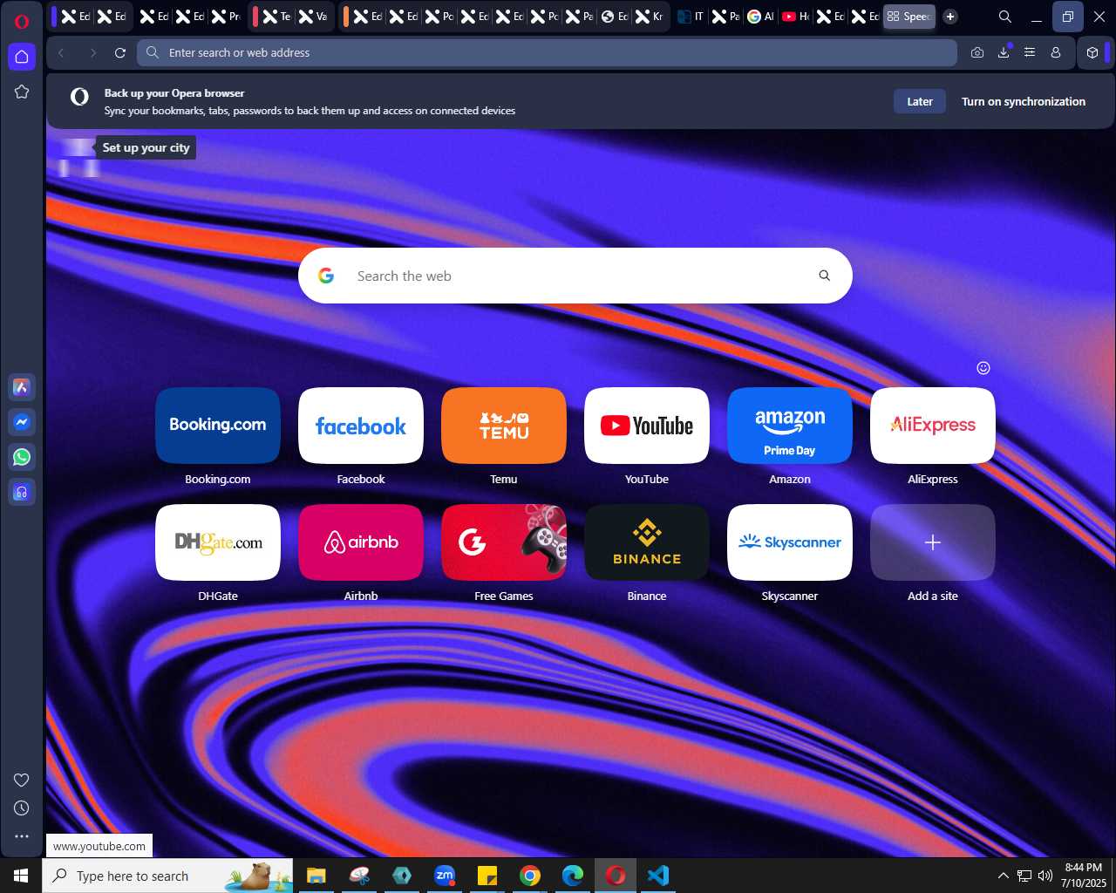Open the Easy setup panel
Viewport: 1116px width, 893px height.
pyautogui.click(x=1030, y=52)
